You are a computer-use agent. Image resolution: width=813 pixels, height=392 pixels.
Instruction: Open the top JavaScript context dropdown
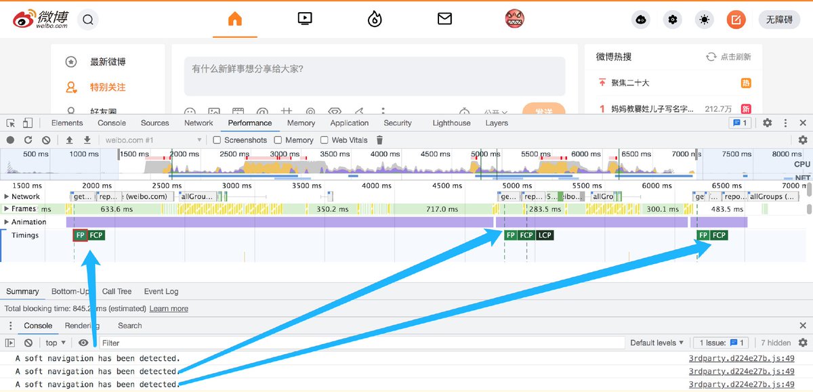click(x=56, y=343)
